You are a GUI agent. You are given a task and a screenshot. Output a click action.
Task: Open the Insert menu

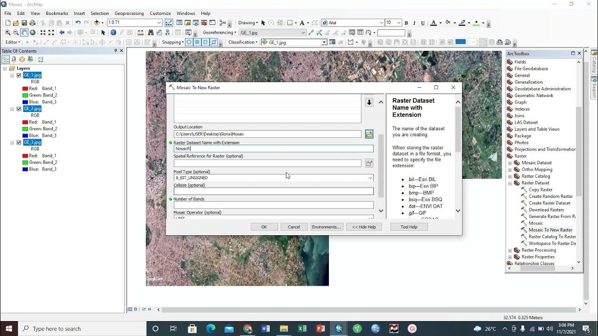coord(79,13)
